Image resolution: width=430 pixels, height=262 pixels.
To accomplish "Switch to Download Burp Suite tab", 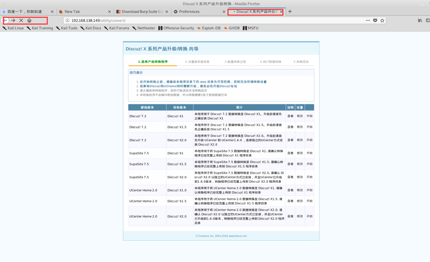I will 143,11.
